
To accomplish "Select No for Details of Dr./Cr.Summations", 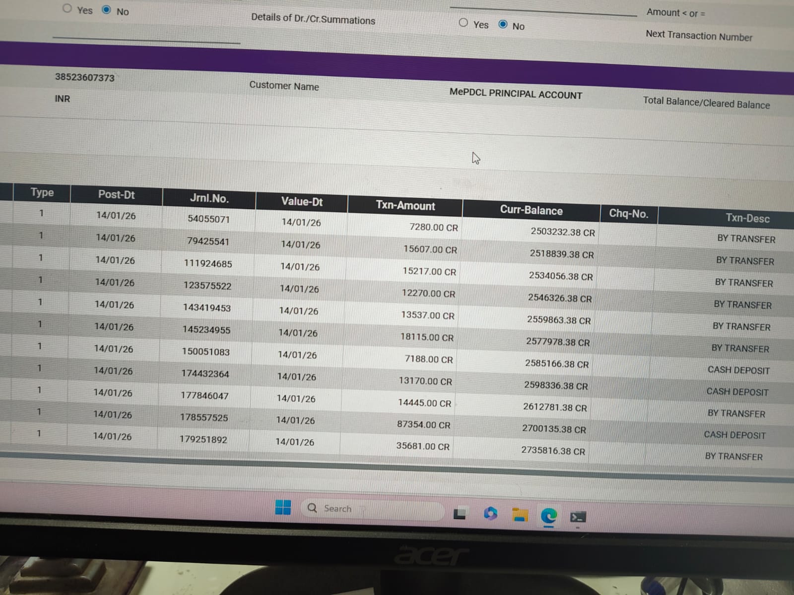I will pyautogui.click(x=503, y=24).
